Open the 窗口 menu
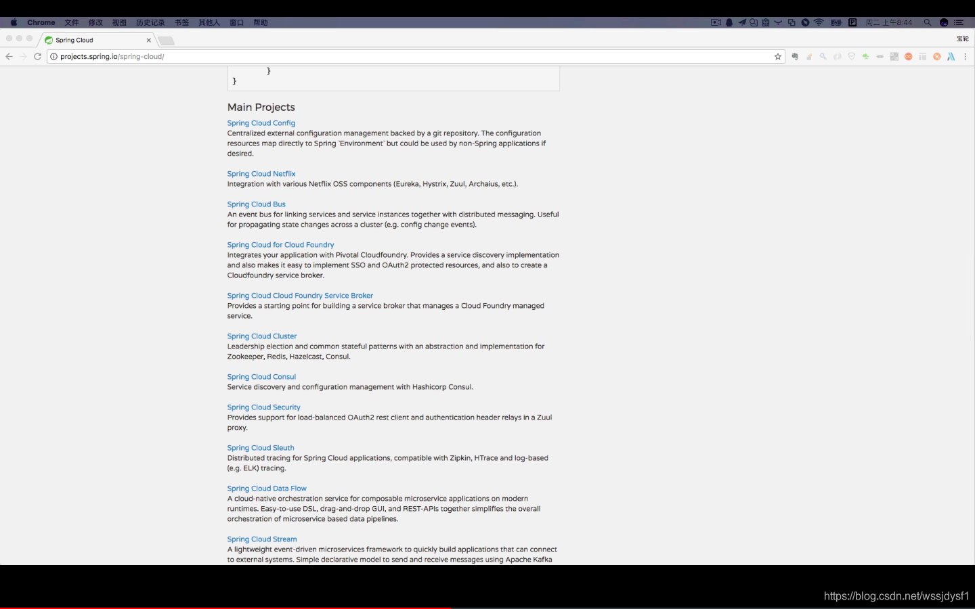This screenshot has width=975, height=609. coord(236,22)
